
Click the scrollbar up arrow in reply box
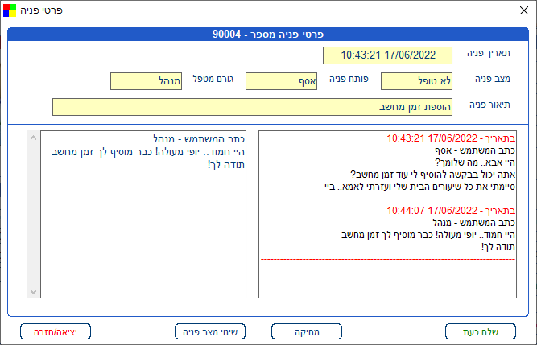(x=33, y=138)
